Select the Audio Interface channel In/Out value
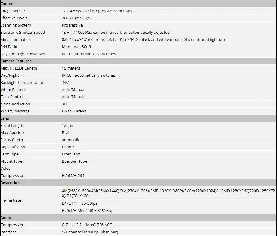The width and height of the screenshot is (277, 236). [x=90, y=232]
